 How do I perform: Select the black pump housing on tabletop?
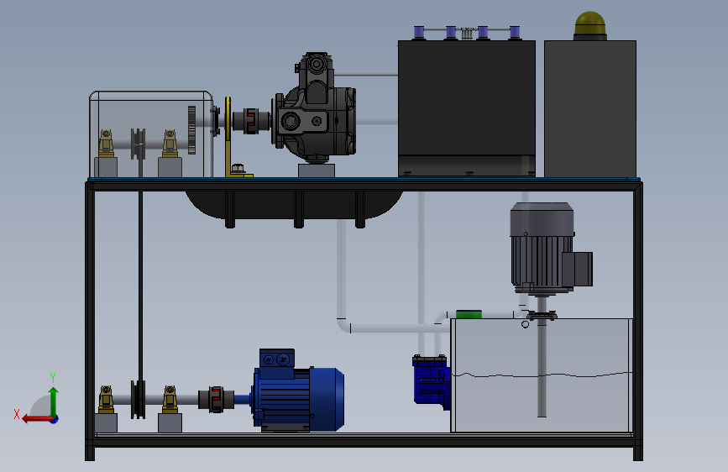316,108
